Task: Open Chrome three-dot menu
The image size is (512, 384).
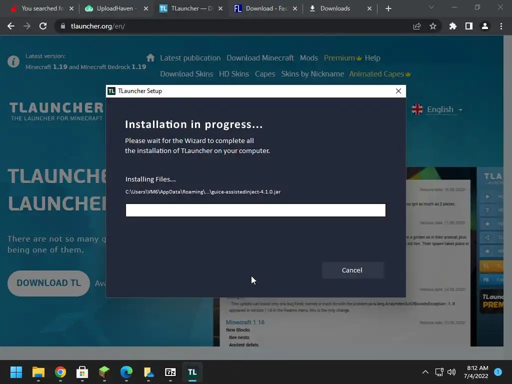Action: (501, 26)
